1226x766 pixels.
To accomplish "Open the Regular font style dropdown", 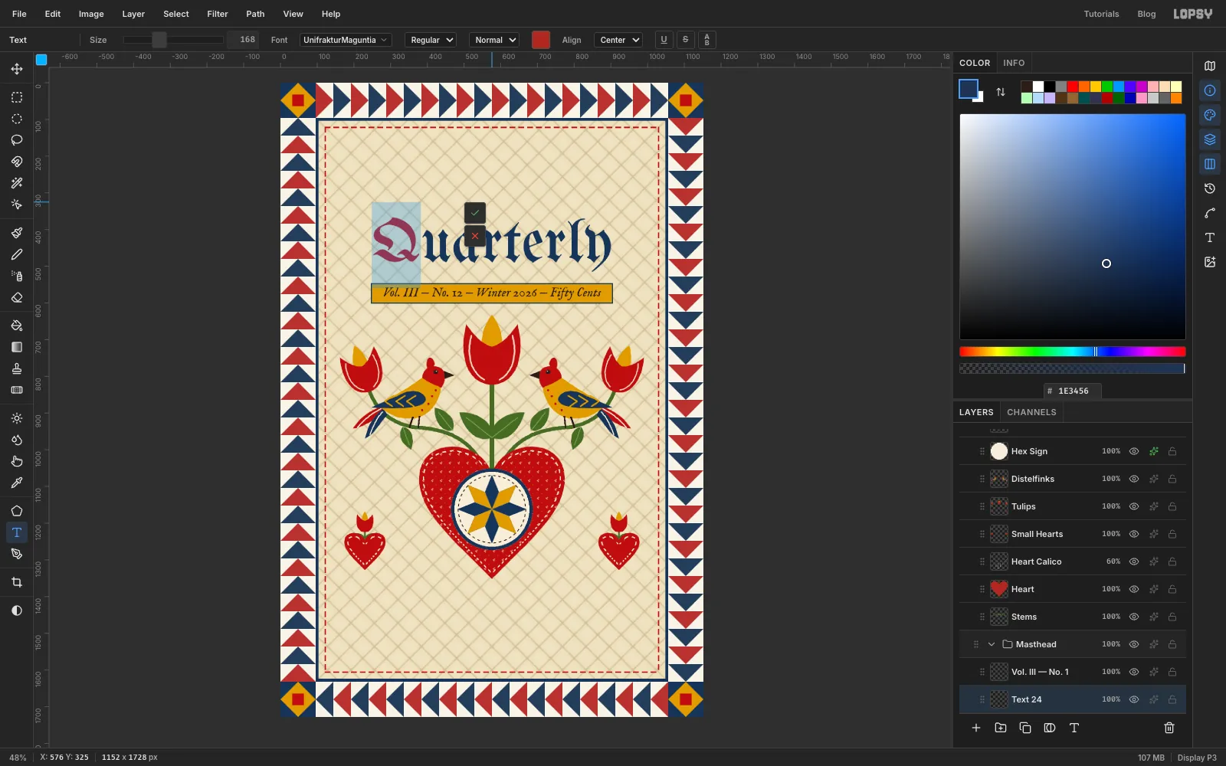I will [431, 40].
